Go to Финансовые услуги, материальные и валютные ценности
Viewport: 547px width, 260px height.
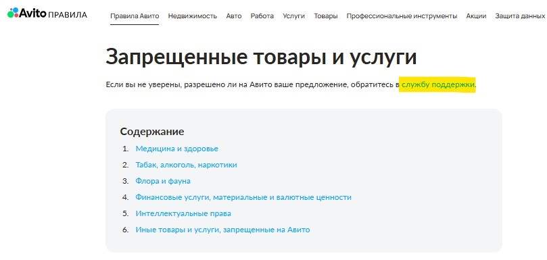click(243, 197)
